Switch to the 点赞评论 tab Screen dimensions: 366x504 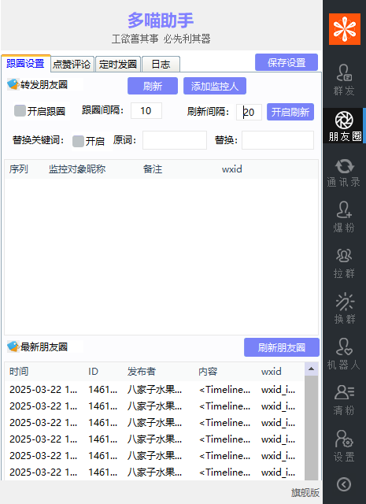pyautogui.click(x=72, y=65)
